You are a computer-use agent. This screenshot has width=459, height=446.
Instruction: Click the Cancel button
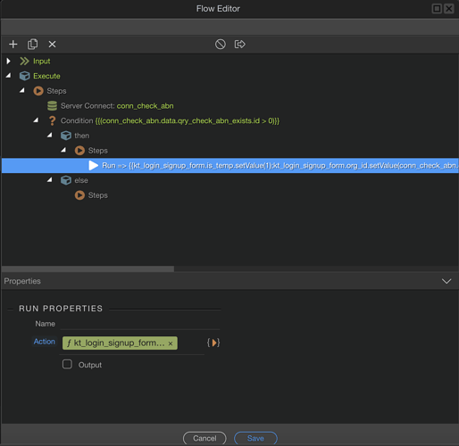204,438
